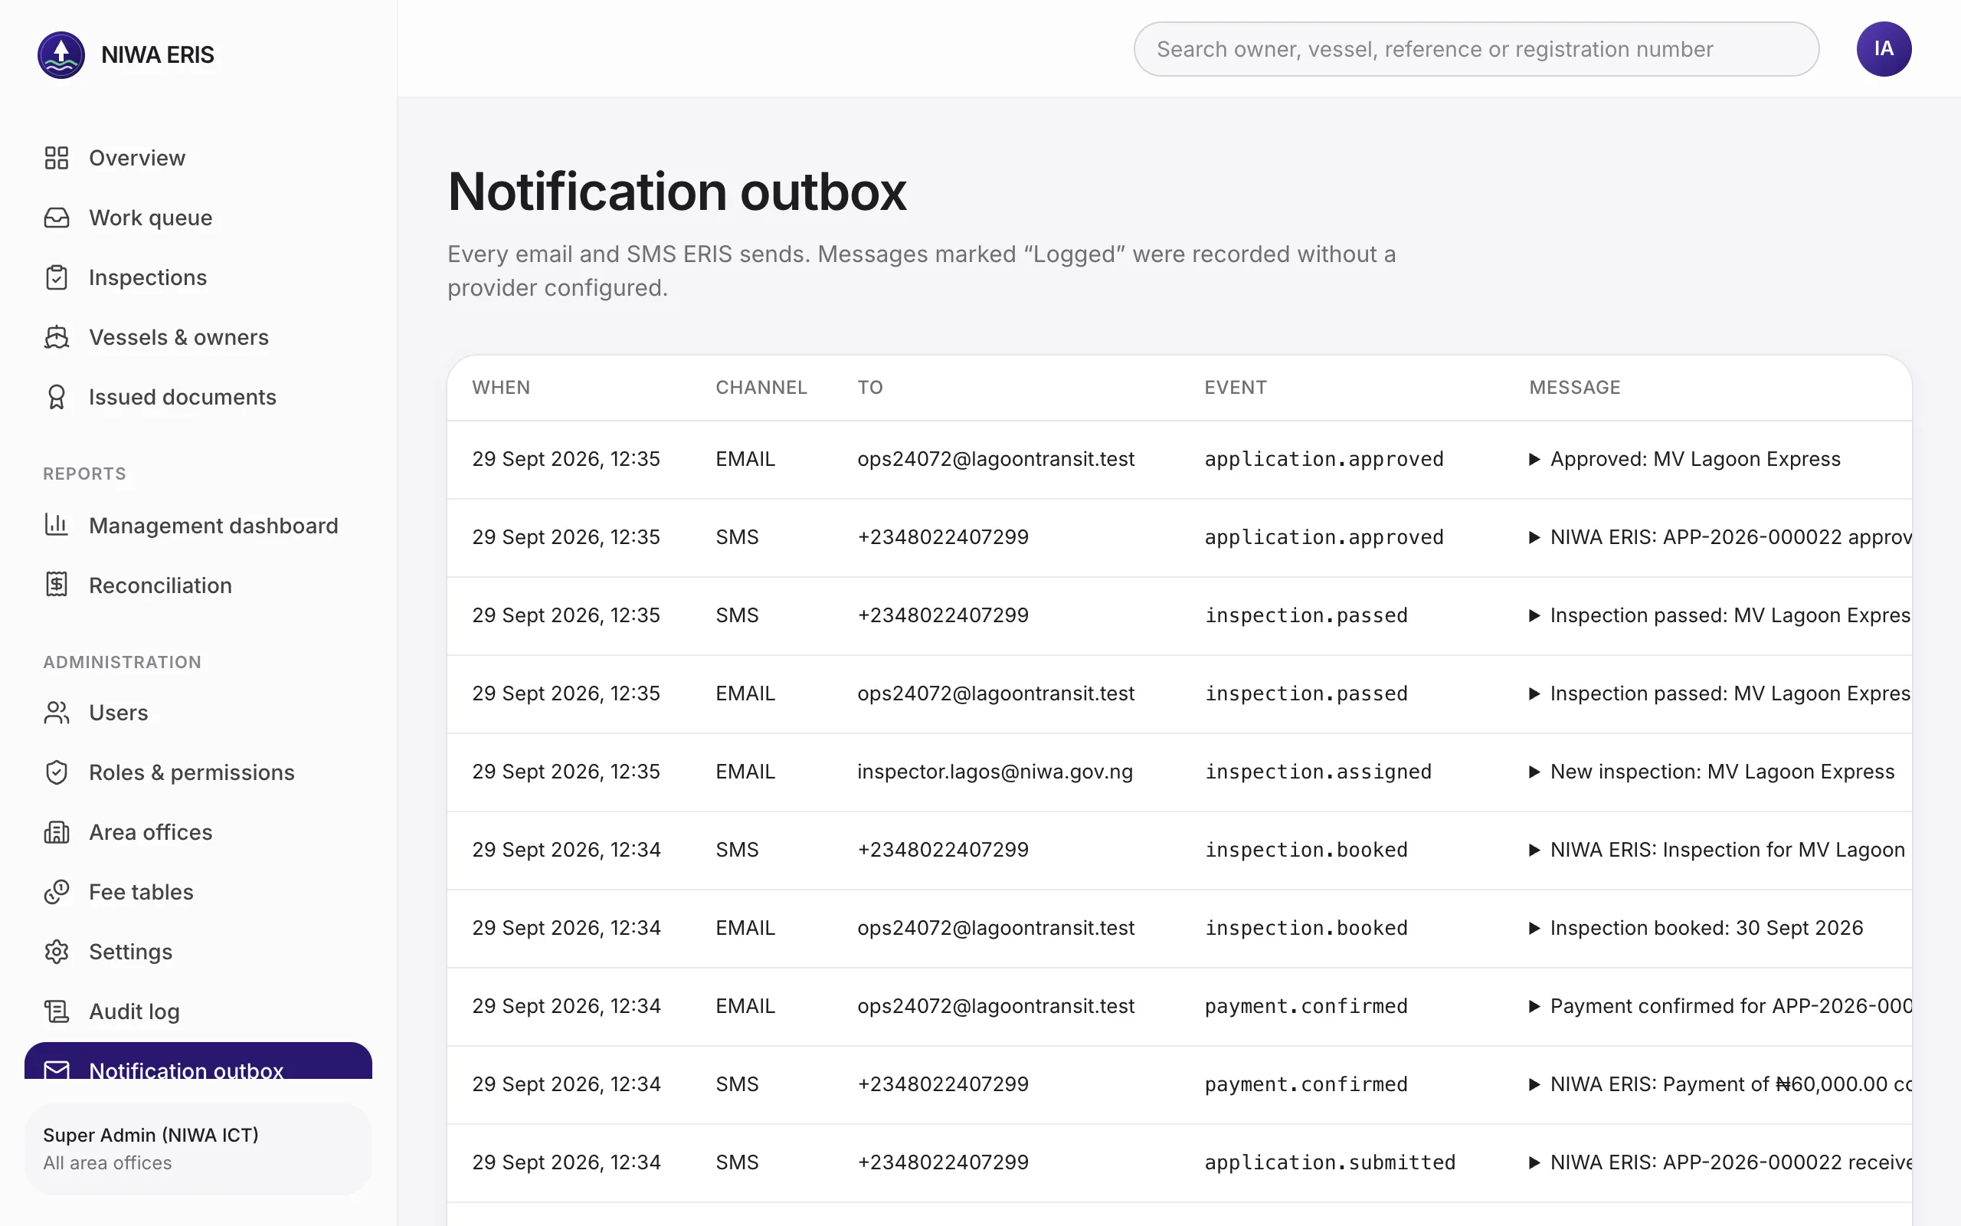Click the application.submitted event cell

pyautogui.click(x=1330, y=1162)
